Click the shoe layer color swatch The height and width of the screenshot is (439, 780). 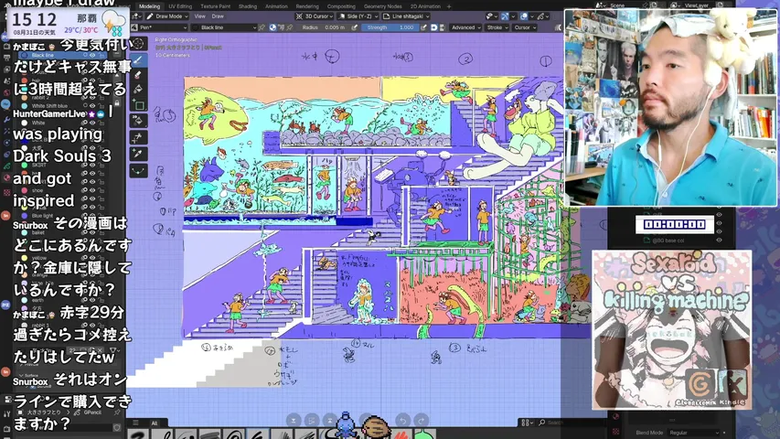(25, 190)
